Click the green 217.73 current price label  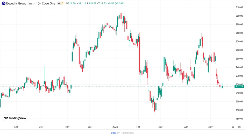point(239,86)
